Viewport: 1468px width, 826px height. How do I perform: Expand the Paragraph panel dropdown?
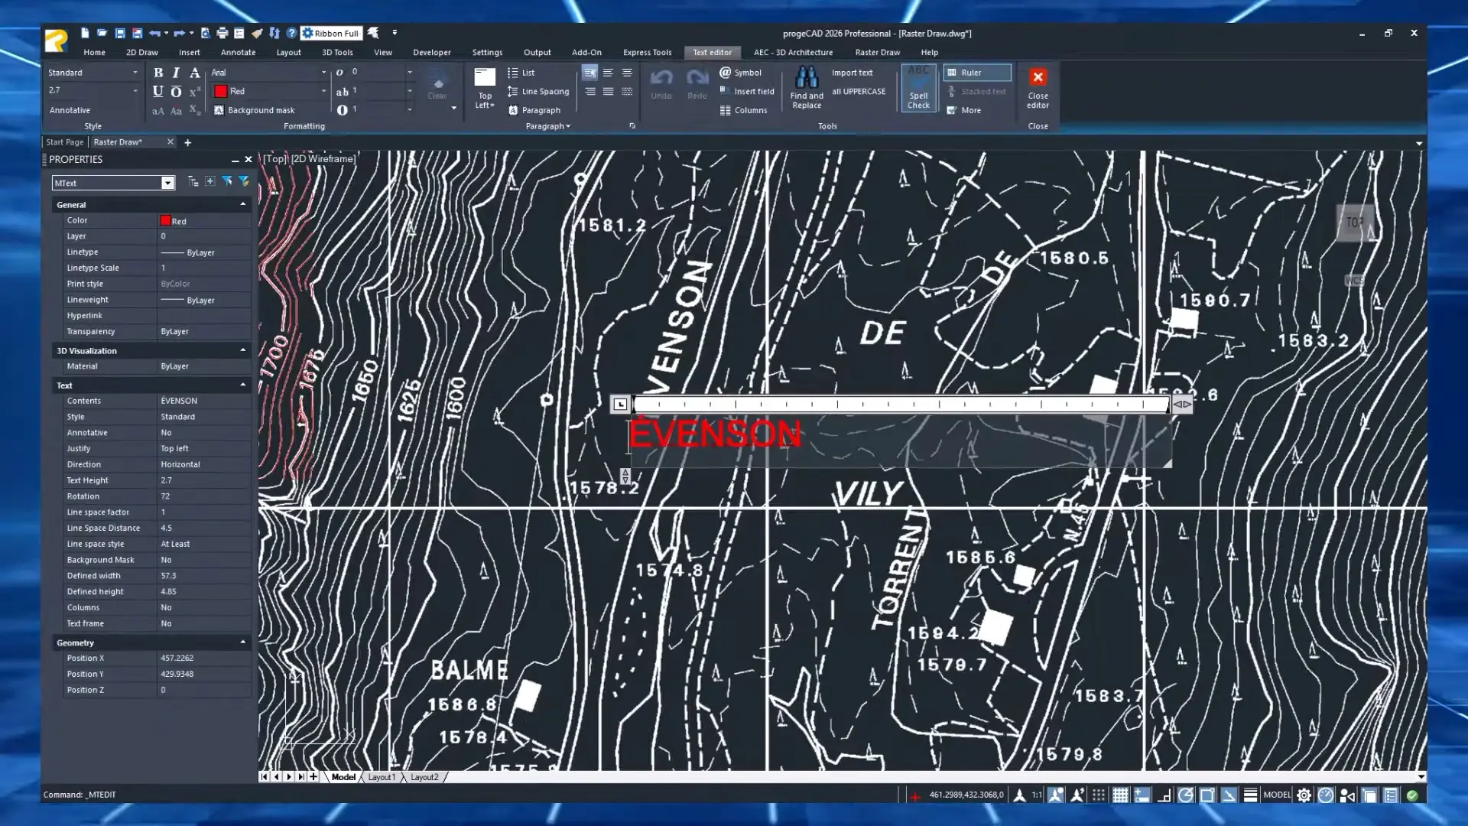tap(548, 126)
